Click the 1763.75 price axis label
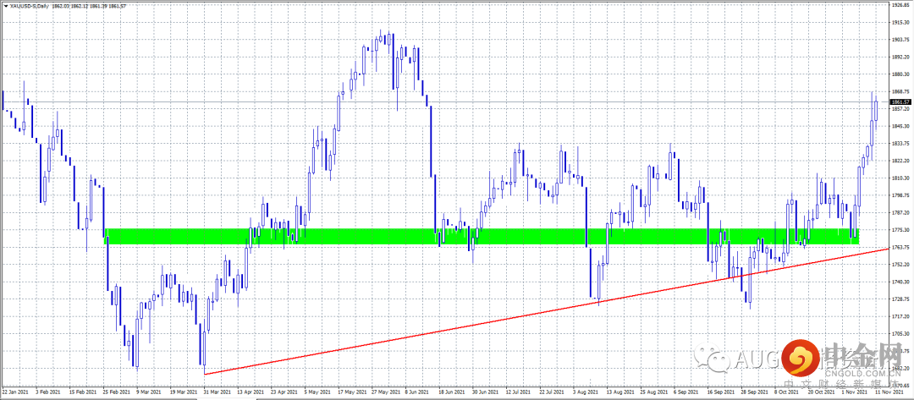 click(x=901, y=248)
